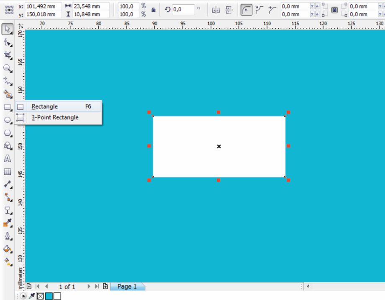Decrease top-left corner radius stepper
The image size is (385, 300).
(x=312, y=6)
